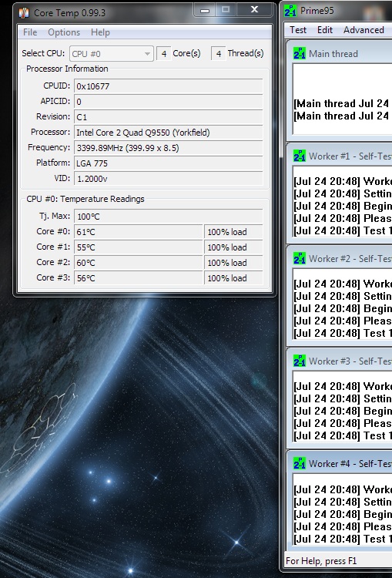Open the Options menu in Core Temp

pos(64,32)
